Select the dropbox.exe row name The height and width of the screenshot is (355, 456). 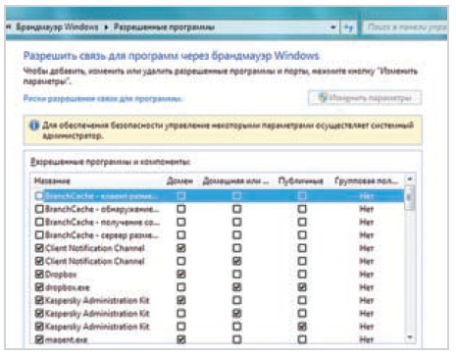tap(67, 287)
